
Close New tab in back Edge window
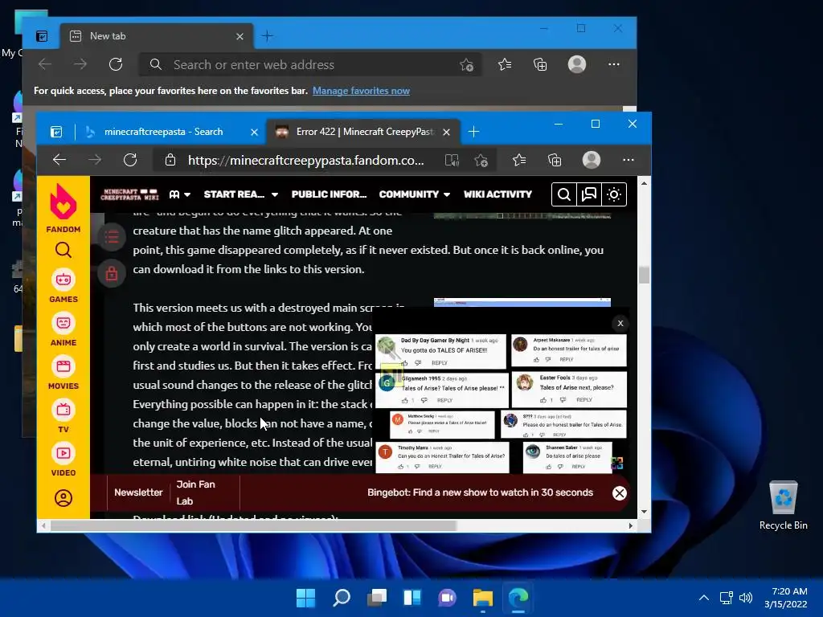tap(240, 37)
